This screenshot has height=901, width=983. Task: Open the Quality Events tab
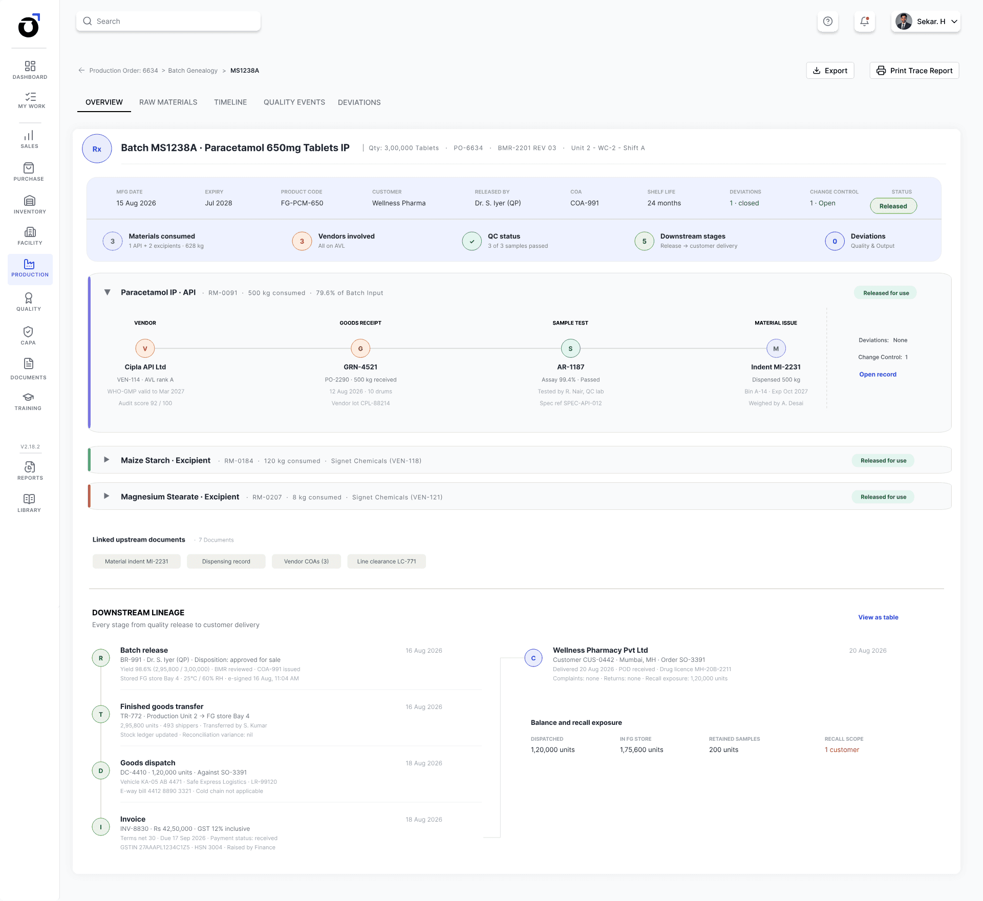294,102
